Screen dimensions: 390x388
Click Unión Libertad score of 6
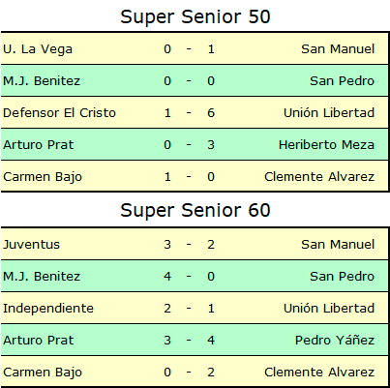211,113
